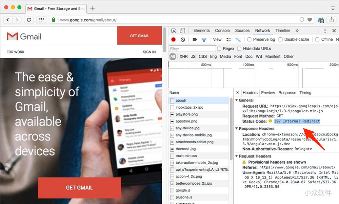Screen dimensions: 339x204
Task: Clear network log with the clear icon
Action: tap(183, 39)
